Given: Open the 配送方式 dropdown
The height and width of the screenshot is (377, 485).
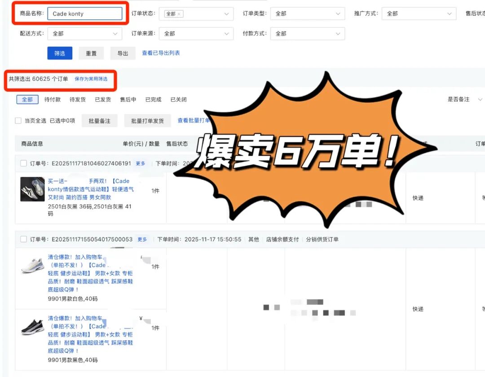Looking at the screenshot, I should (85, 34).
